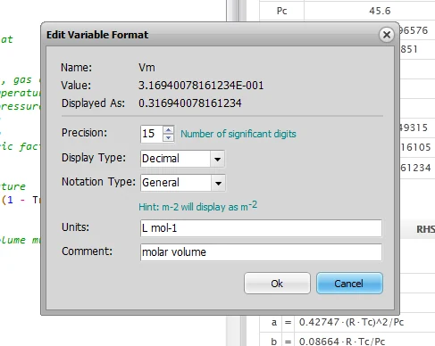Click the Cancel button

(349, 284)
